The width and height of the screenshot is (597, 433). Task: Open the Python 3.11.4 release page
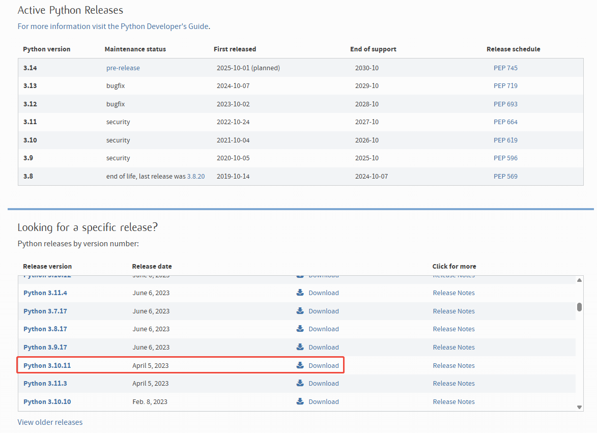click(x=45, y=293)
